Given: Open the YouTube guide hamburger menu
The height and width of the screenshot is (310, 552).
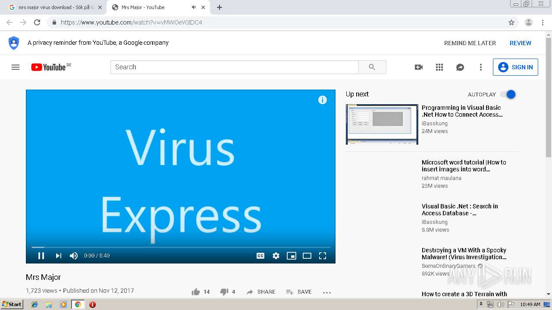Looking at the screenshot, I should point(16,67).
